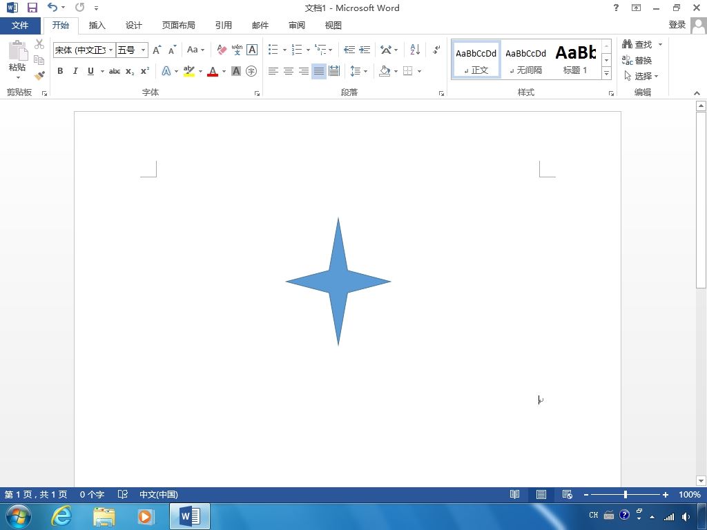The image size is (707, 530).
Task: Expand bullet list options arrow
Action: pyautogui.click(x=284, y=50)
